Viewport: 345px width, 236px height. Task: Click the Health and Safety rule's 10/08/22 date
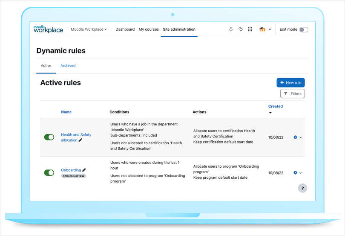[x=276, y=137]
